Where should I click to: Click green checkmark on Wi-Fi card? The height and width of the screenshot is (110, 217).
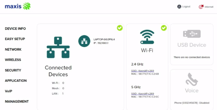click(164, 28)
